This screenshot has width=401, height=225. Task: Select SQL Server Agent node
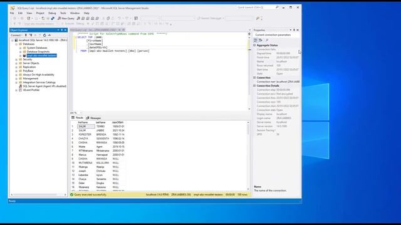44,86
